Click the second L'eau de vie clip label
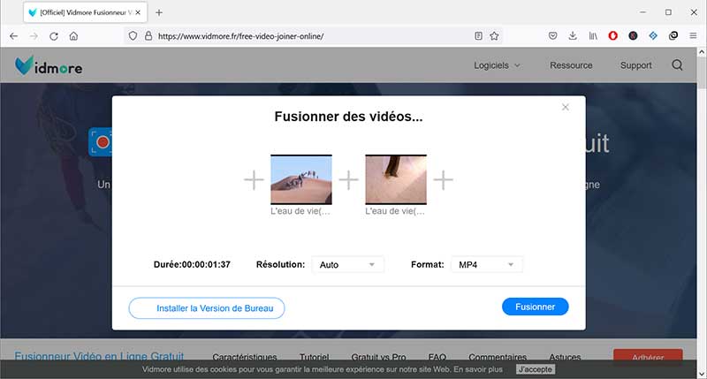This screenshot has width=707, height=379. 395,211
